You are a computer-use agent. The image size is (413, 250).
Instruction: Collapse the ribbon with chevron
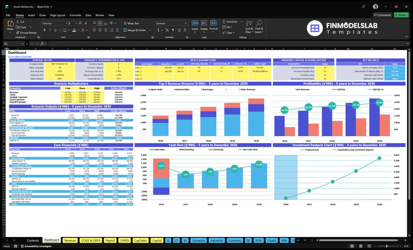407,37
